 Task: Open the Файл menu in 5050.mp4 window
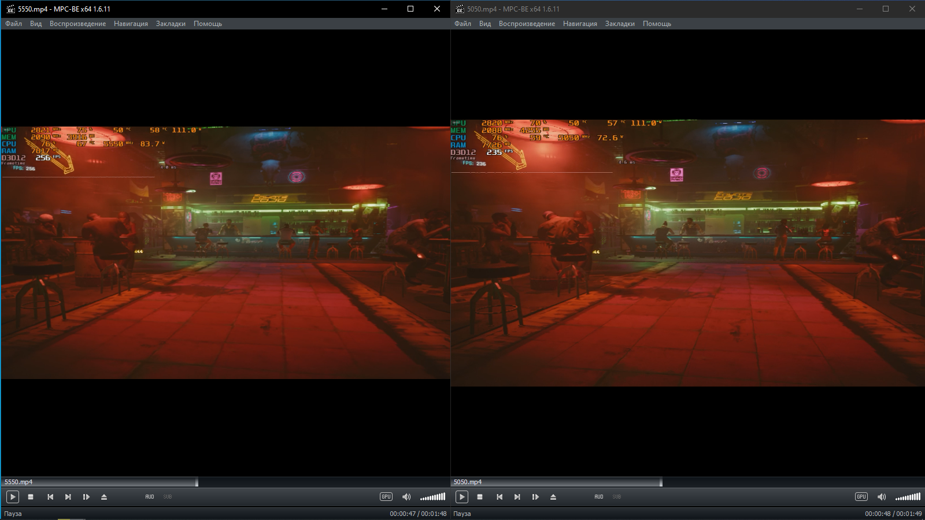pos(462,24)
